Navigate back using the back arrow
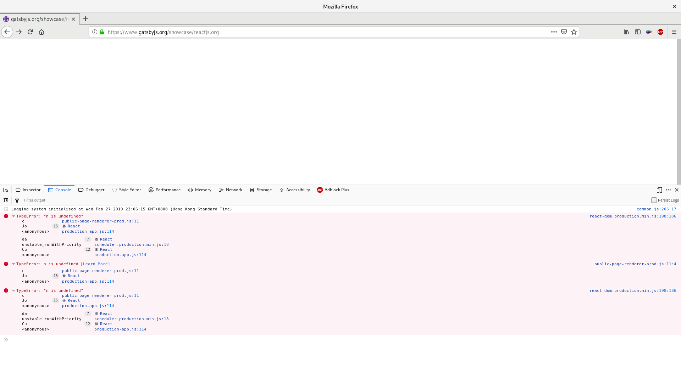The image size is (681, 373). tap(7, 32)
